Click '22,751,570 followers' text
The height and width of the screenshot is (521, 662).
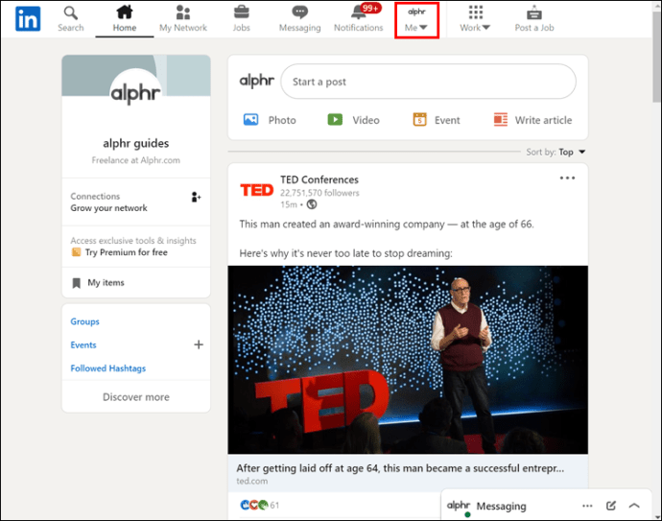click(x=319, y=193)
